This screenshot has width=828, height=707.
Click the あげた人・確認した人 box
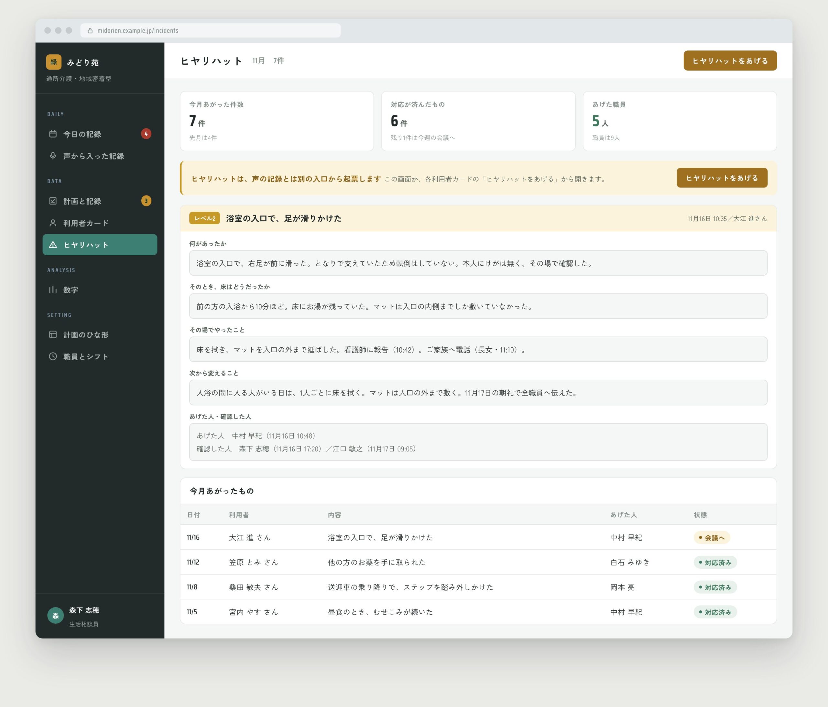point(478,442)
